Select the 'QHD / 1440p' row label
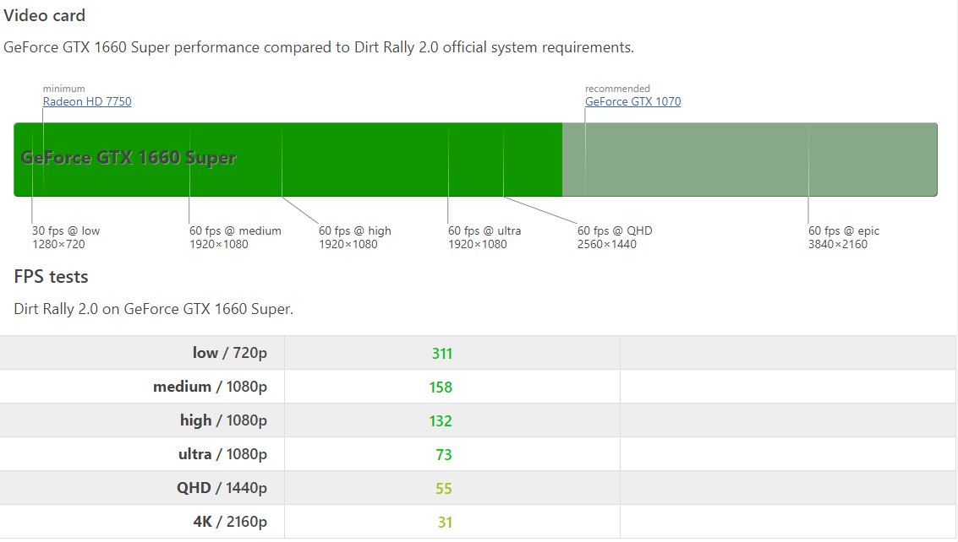Viewport: 958px width, 542px height. pos(222,488)
